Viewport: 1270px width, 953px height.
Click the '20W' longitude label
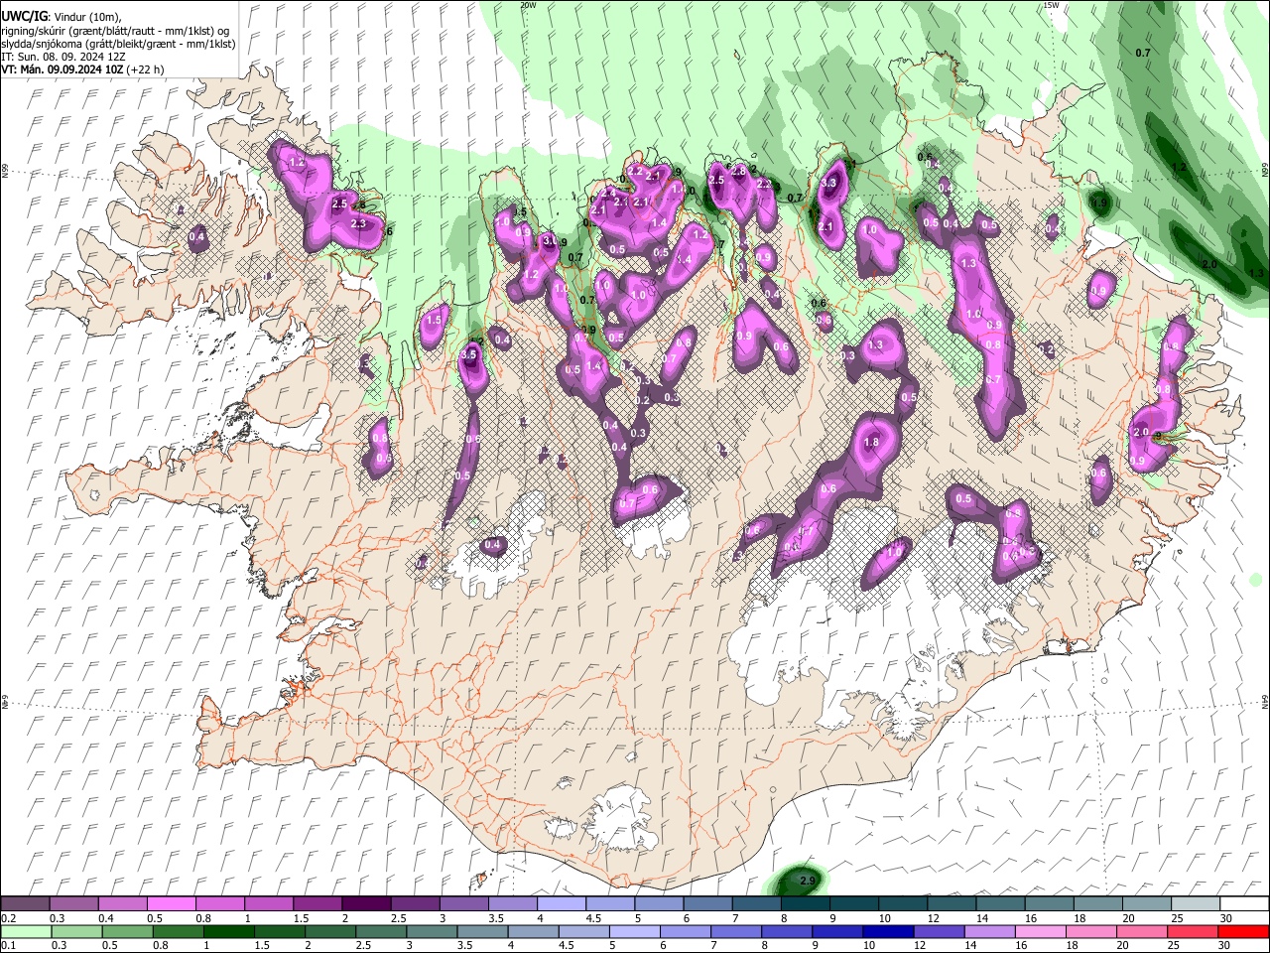528,5
